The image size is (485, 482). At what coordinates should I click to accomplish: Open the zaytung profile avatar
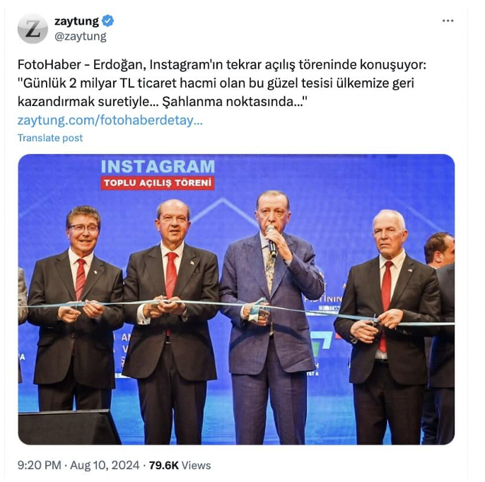(33, 28)
